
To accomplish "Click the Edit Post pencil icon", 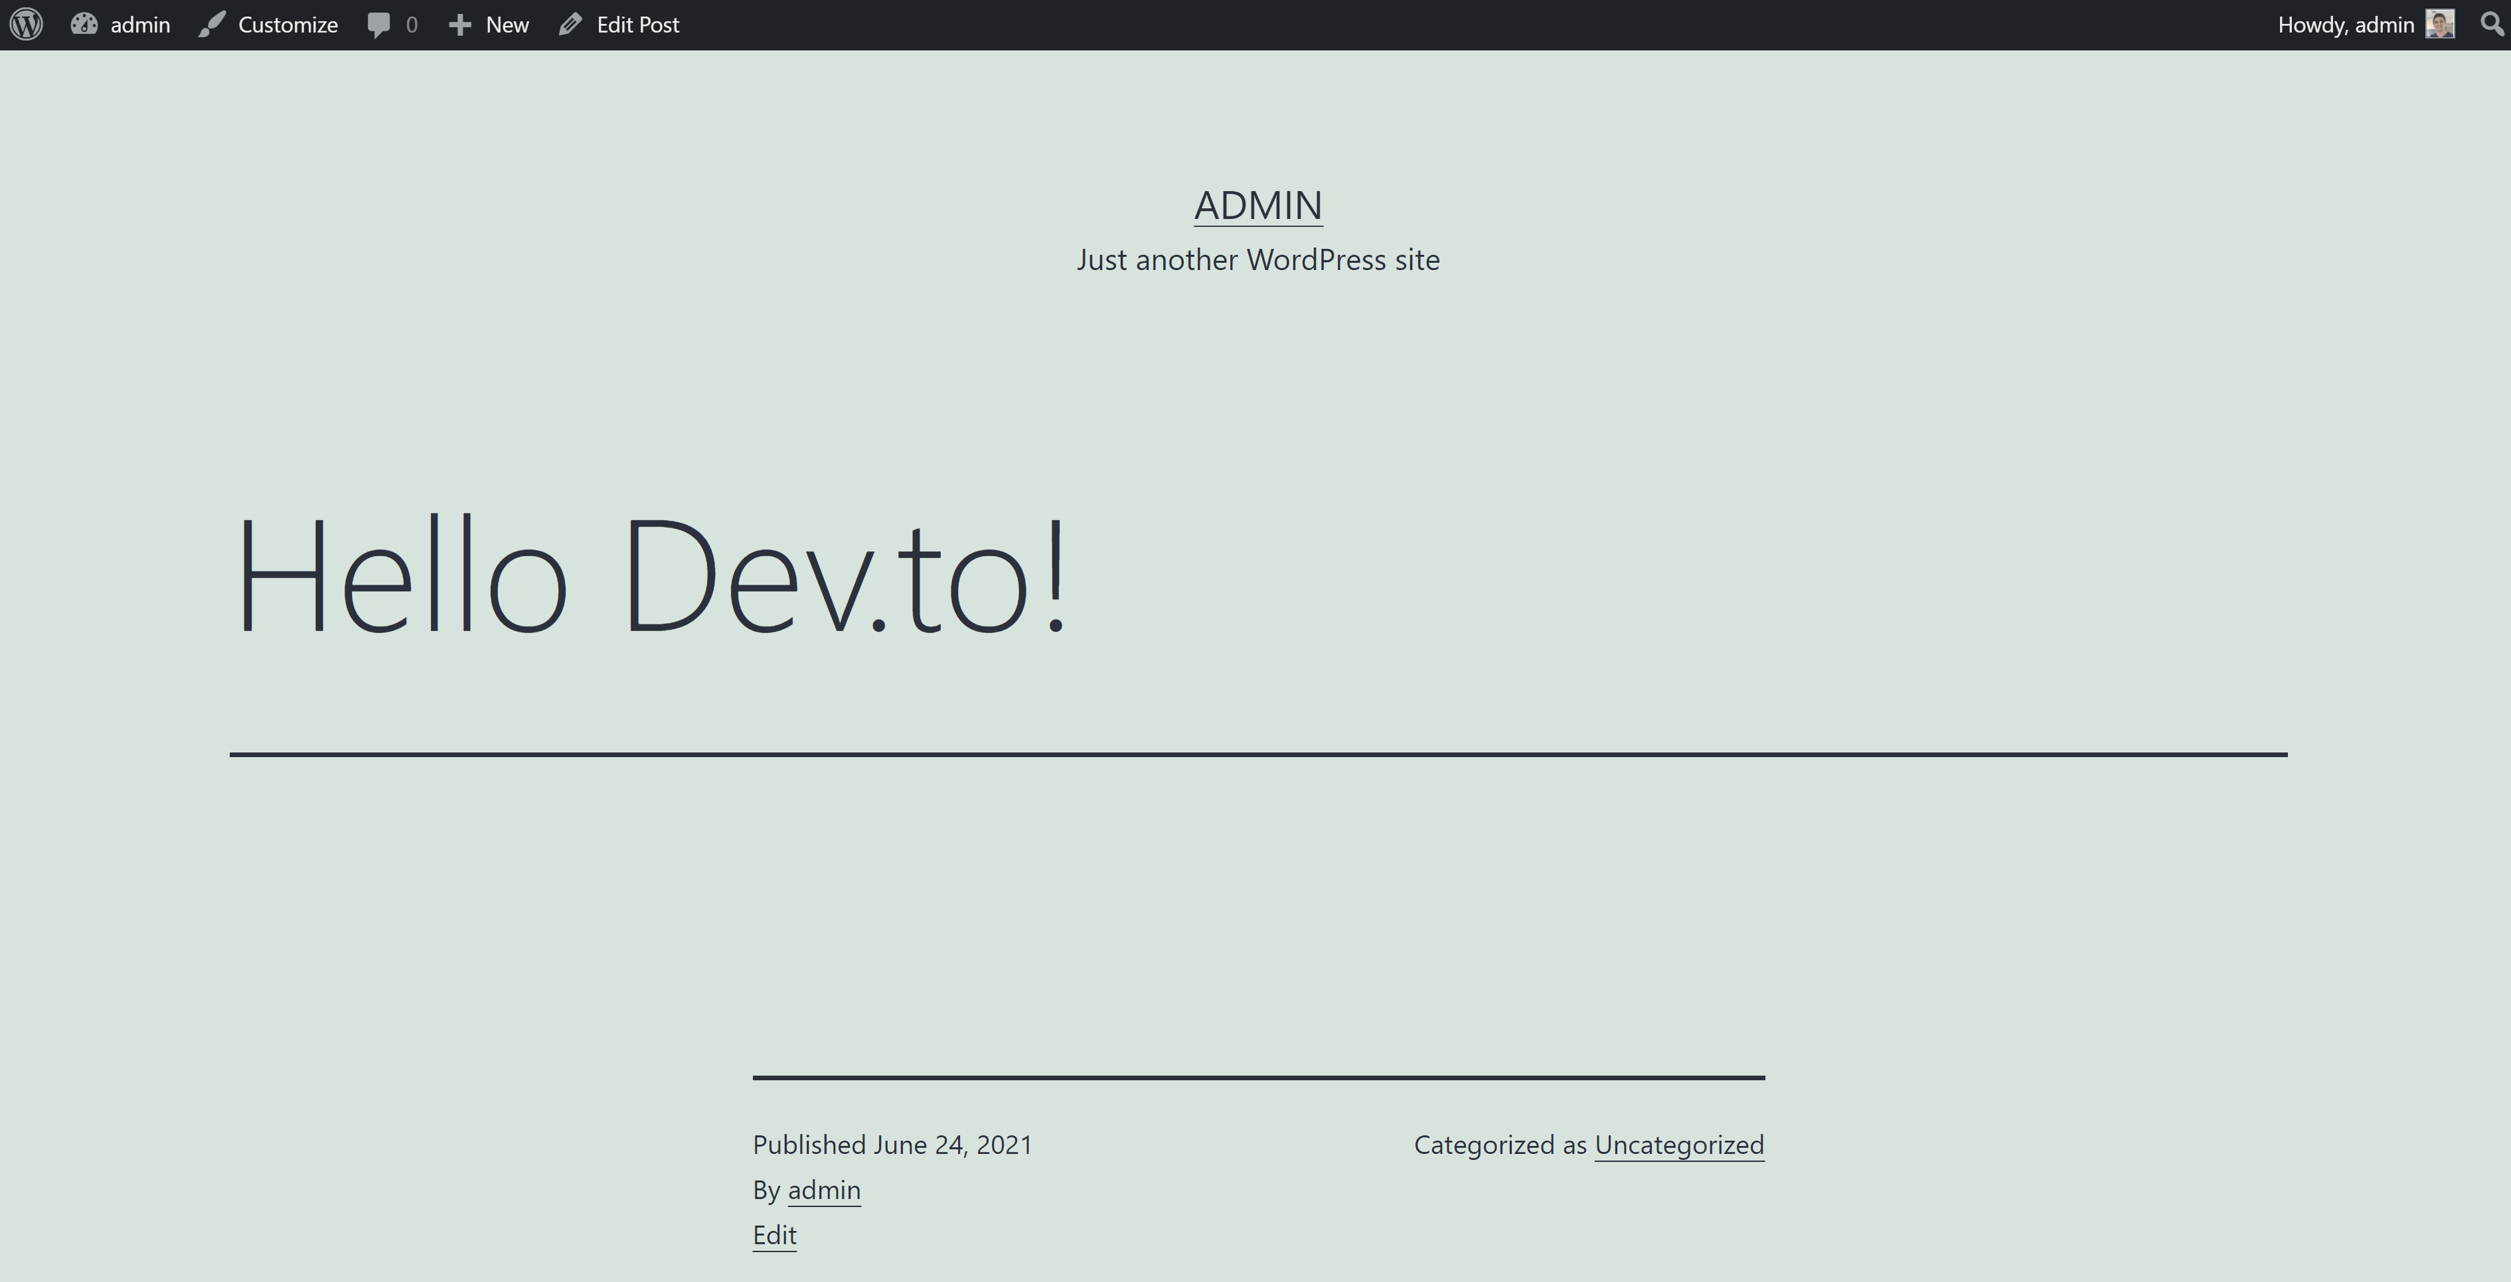I will pos(570,25).
